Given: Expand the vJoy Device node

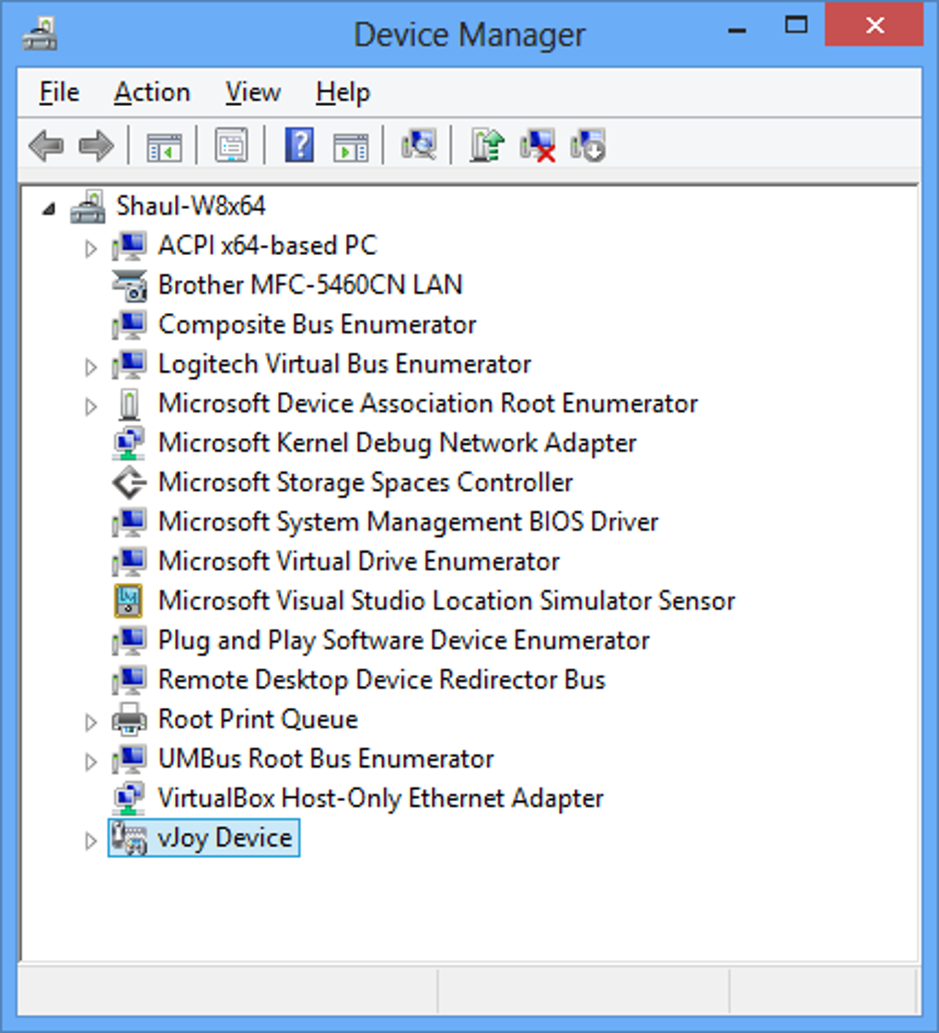Looking at the screenshot, I should [90, 841].
